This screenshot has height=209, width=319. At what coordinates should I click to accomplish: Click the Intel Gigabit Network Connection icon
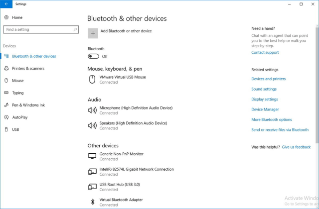pos(92,172)
